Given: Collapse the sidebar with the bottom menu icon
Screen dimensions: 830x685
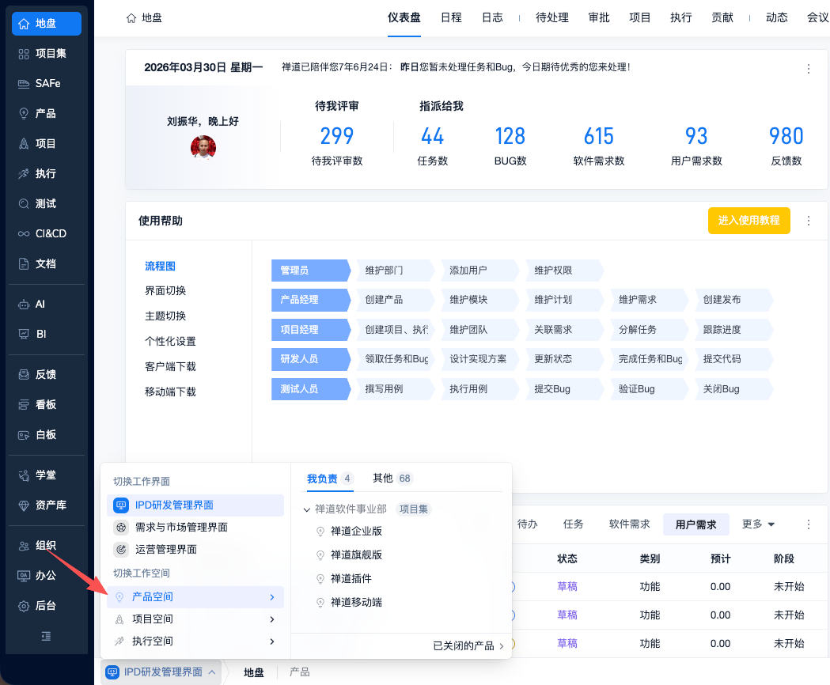Looking at the screenshot, I should pos(47,636).
